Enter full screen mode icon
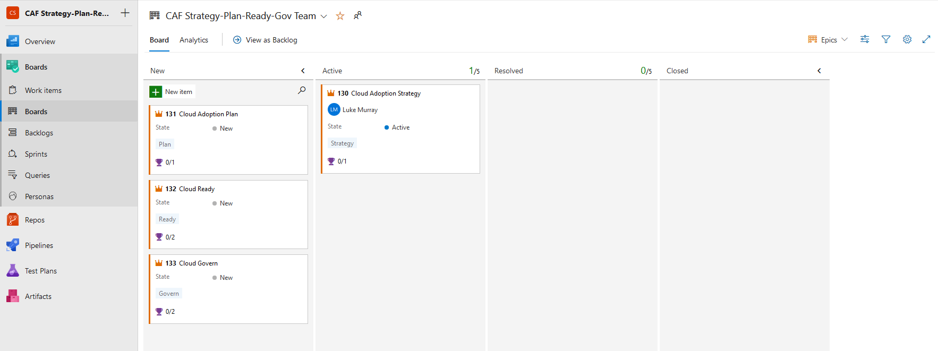Screen dimensions: 938x351 click(x=926, y=39)
